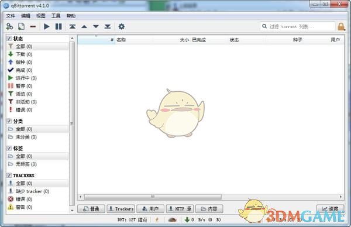Open the 编辑 menu
The height and width of the screenshot is (227, 351).
(x=26, y=16)
